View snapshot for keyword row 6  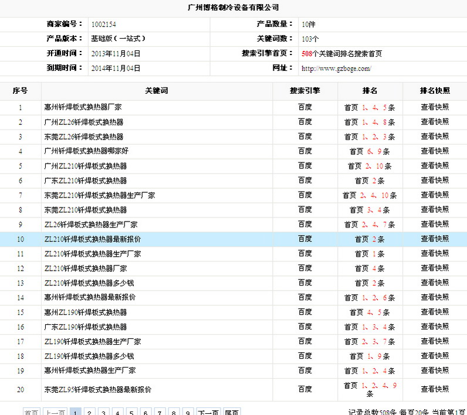[435, 181]
